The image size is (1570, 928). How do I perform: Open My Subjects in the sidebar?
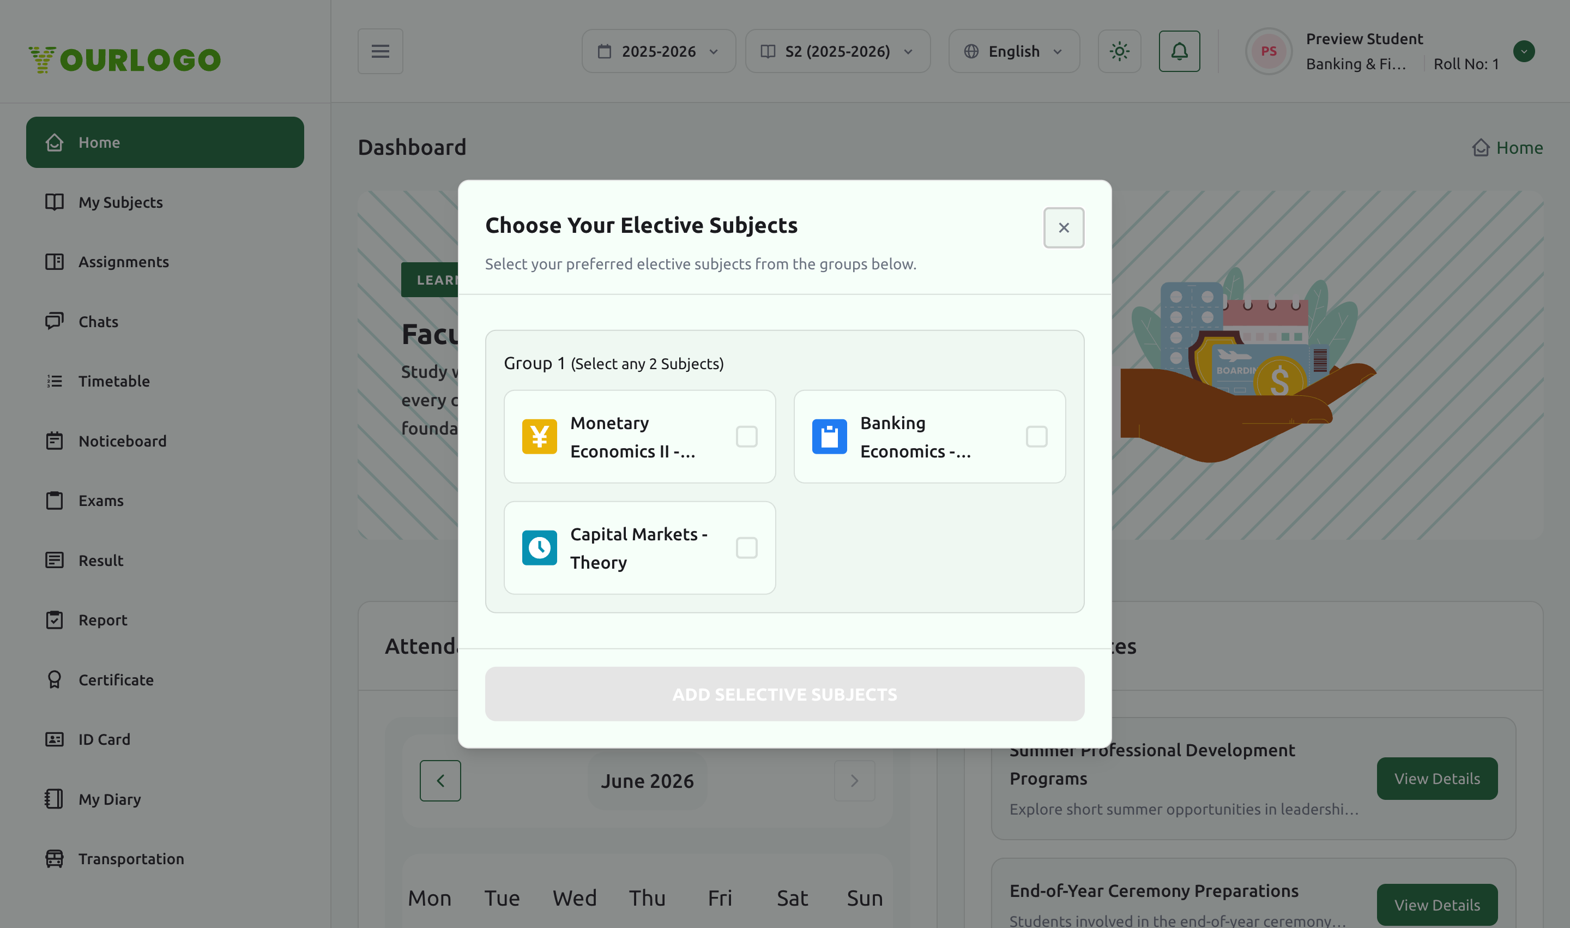click(165, 202)
